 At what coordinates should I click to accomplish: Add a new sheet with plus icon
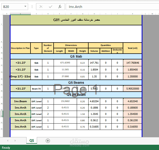[x=48, y=141]
